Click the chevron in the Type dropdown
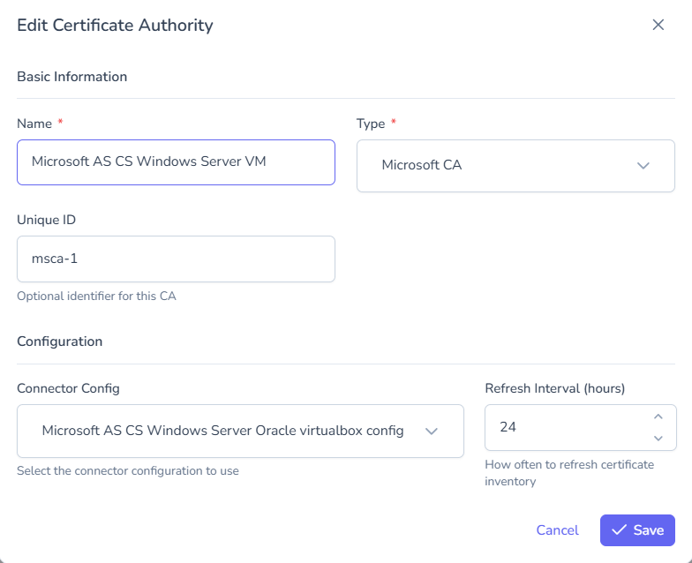692x563 pixels. pyautogui.click(x=643, y=166)
